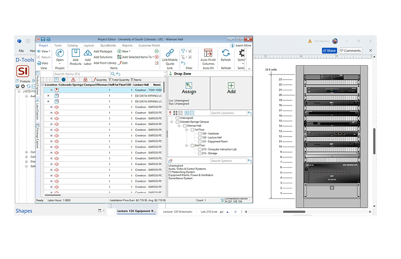This screenshot has width=401, height=259.
Task: Collapse all locations with minus icon
Action: click(x=192, y=113)
